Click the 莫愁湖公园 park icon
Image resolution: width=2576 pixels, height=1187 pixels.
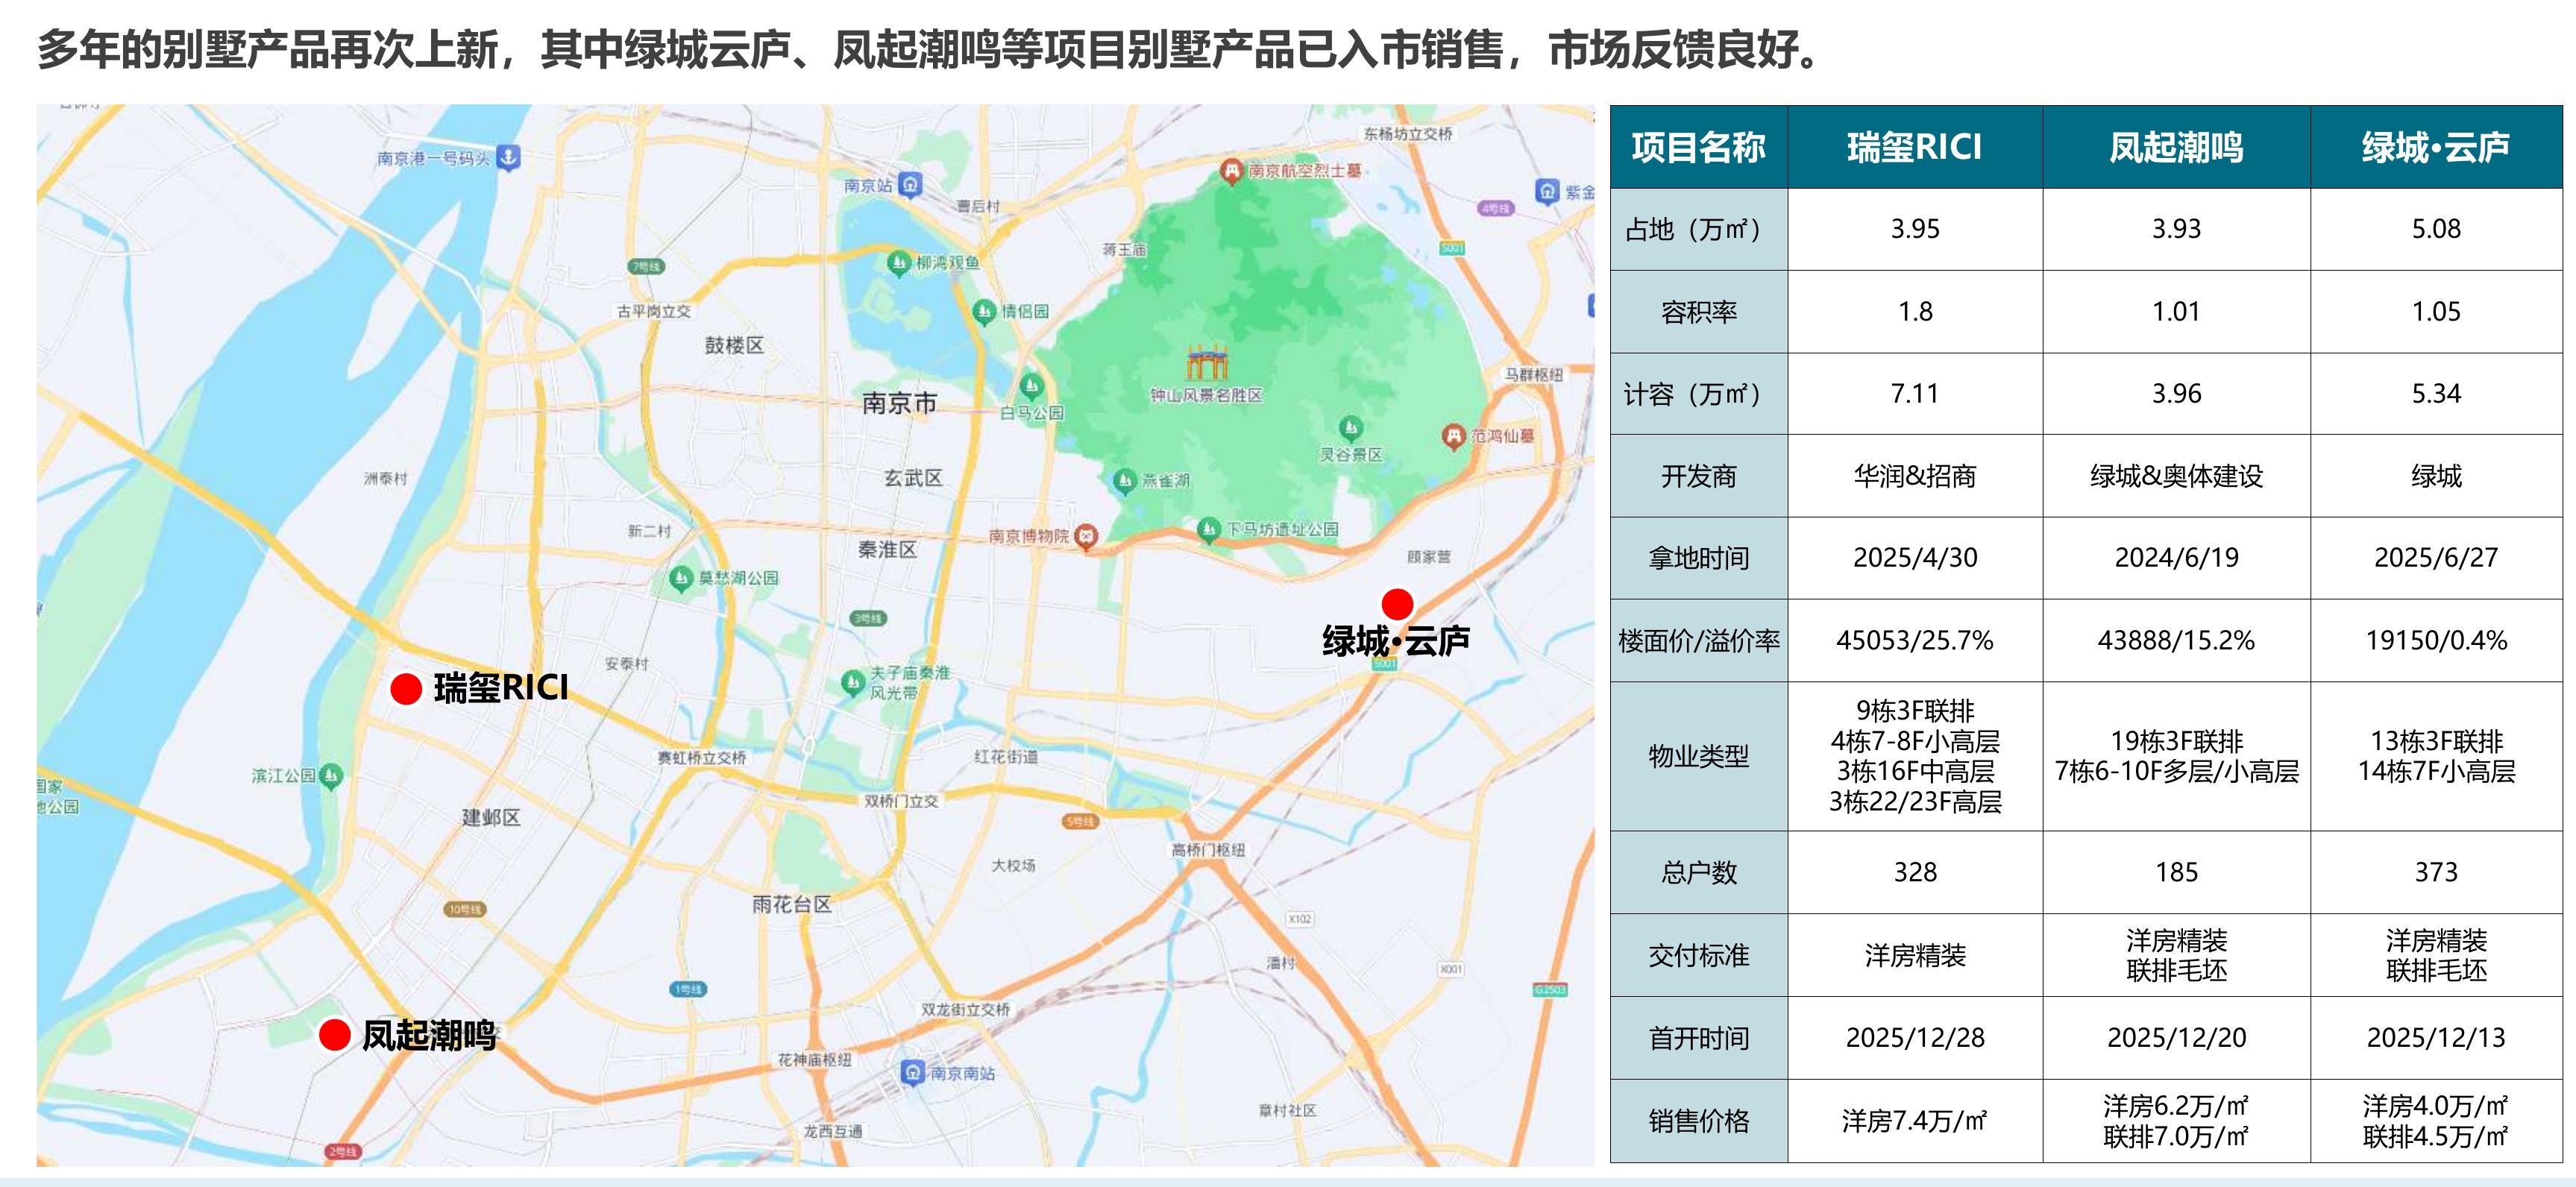(x=681, y=578)
